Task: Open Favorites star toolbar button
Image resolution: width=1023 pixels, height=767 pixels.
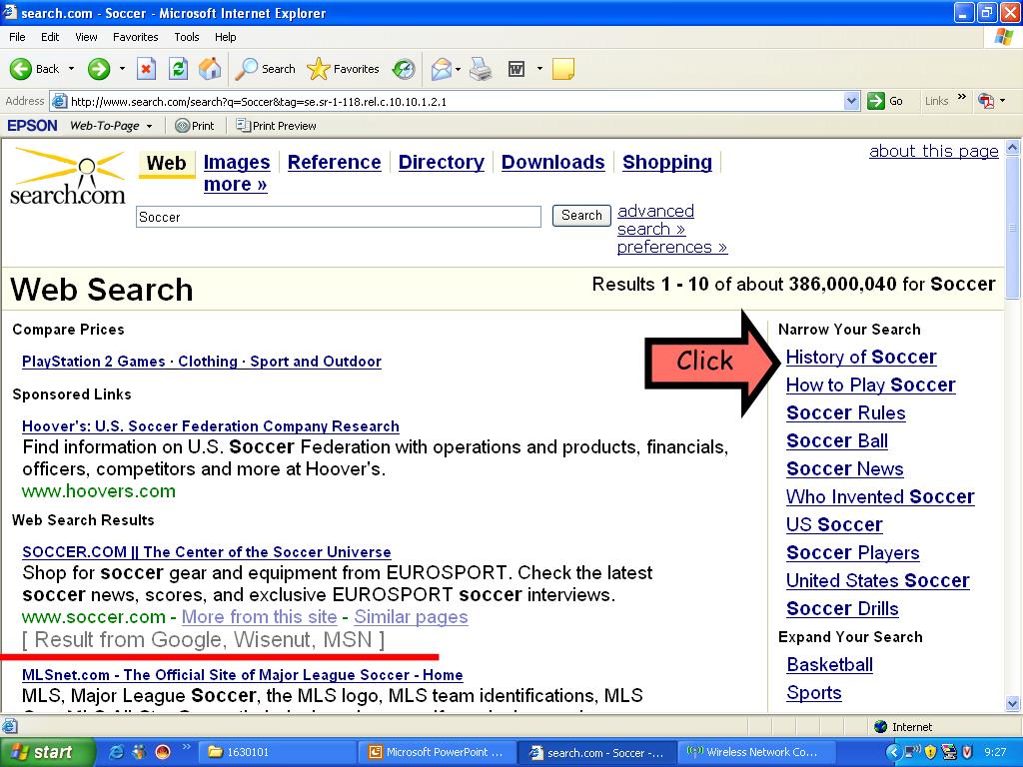Action: pyautogui.click(x=343, y=69)
